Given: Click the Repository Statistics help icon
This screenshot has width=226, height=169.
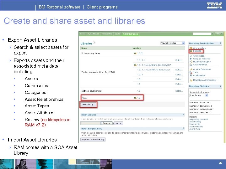Looking at the screenshot, I should click(220, 86).
